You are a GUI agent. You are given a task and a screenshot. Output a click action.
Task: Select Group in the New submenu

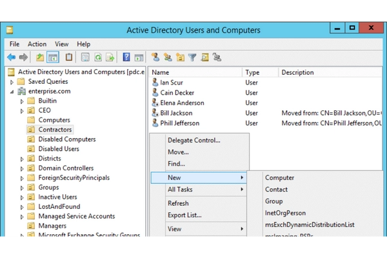[315, 201]
